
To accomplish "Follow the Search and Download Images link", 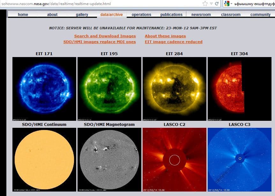I will point(105,36).
